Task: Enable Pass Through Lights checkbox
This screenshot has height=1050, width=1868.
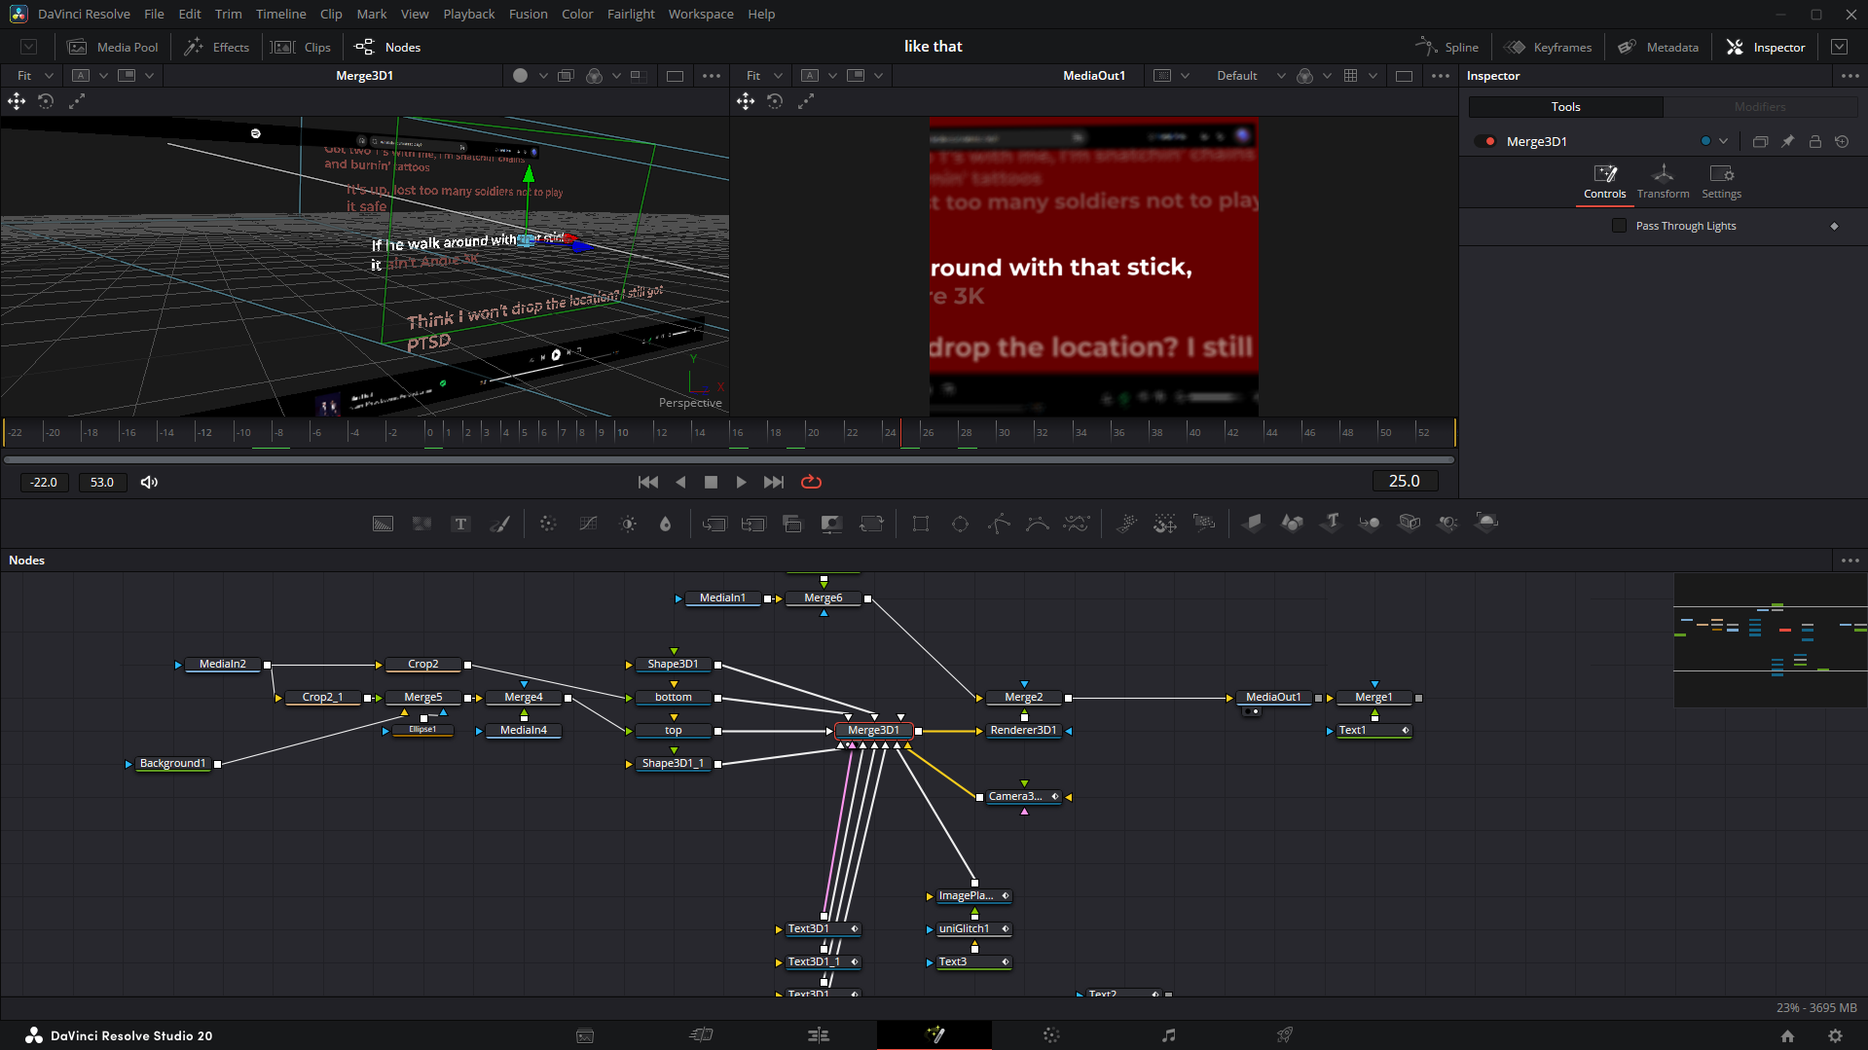Action: (x=1619, y=226)
